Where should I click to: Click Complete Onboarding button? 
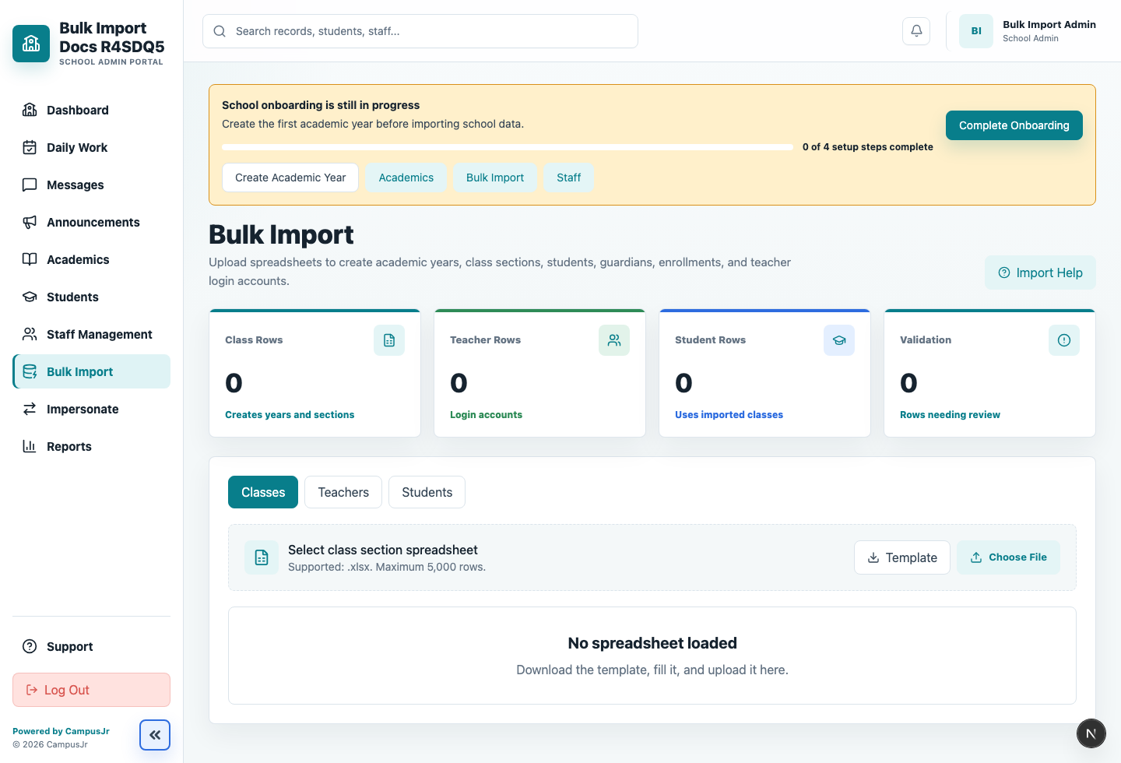[x=1014, y=125]
